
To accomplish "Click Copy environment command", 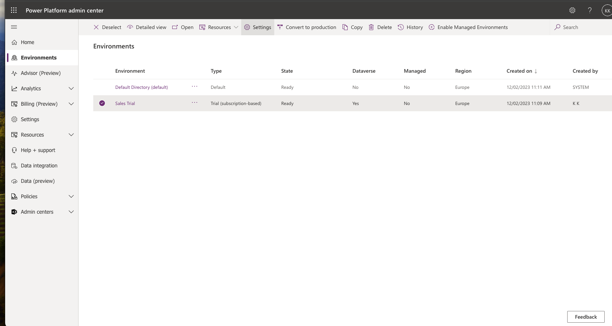I will tap(352, 27).
